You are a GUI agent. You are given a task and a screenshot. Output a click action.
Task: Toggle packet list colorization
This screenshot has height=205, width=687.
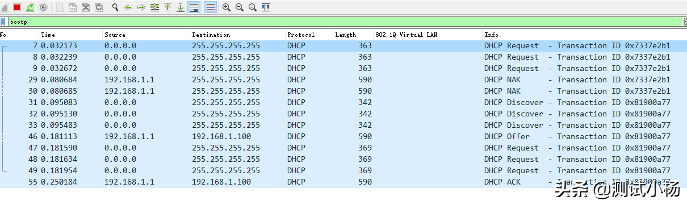pos(210,7)
